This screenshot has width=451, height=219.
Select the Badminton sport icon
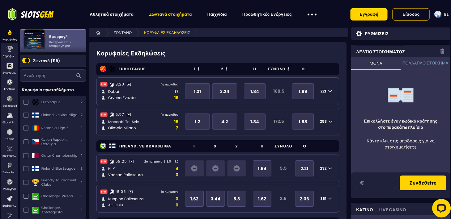(10, 199)
